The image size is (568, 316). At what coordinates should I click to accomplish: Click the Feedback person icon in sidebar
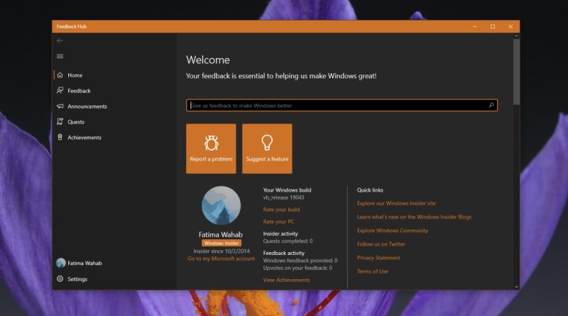pyautogui.click(x=60, y=91)
